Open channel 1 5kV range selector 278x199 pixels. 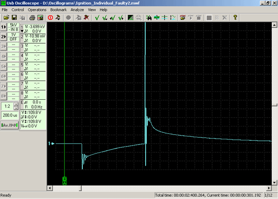pyautogui.click(x=13, y=25)
